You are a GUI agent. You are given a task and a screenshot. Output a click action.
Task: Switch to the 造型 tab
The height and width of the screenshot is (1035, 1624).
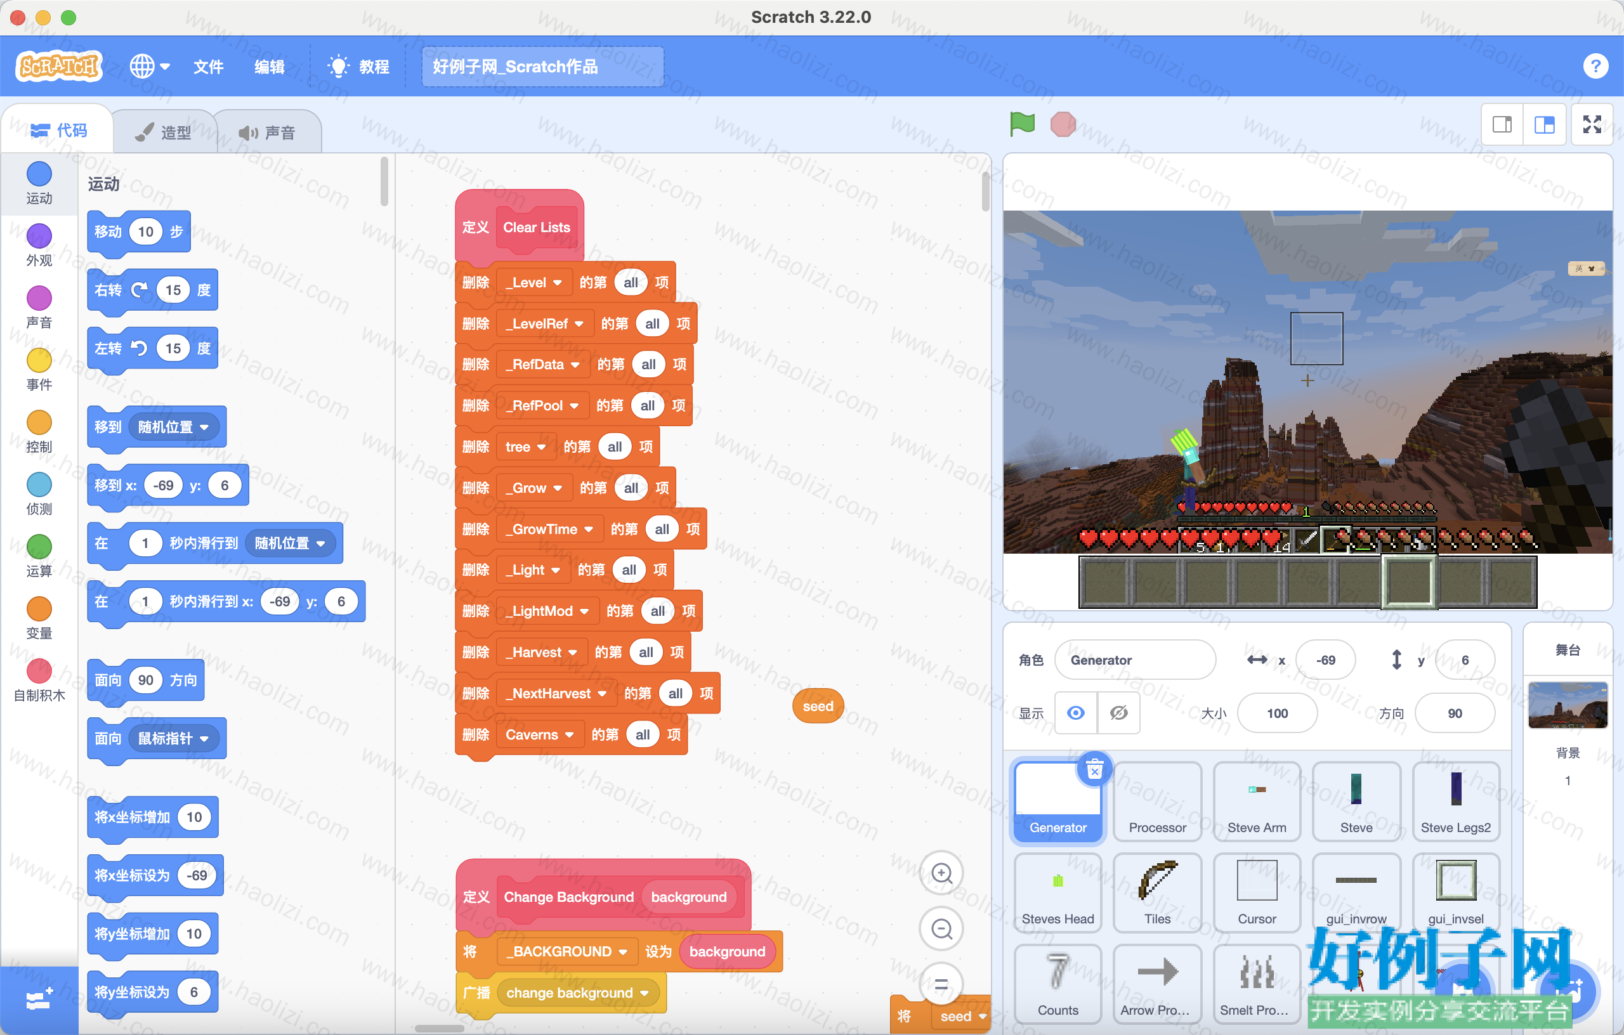pos(164,132)
